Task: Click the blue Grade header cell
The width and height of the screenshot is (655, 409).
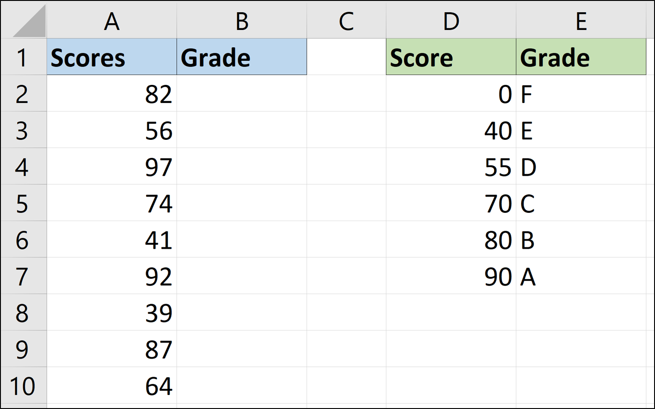Action: [242, 57]
